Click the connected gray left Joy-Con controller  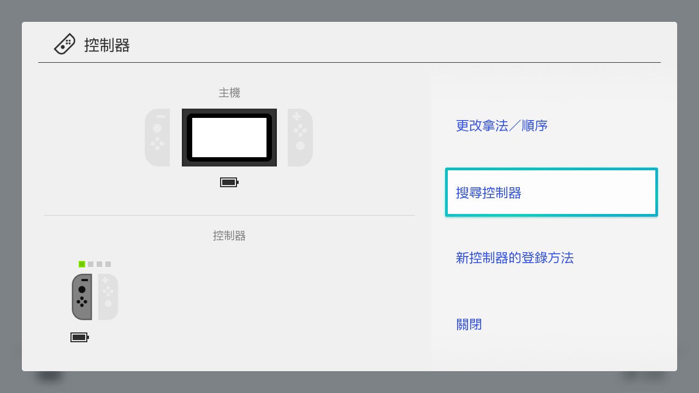[82, 297]
